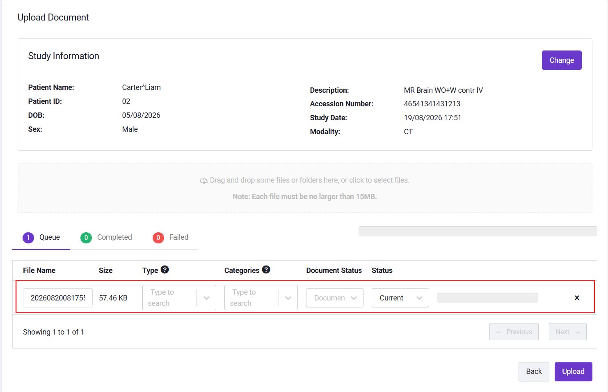Image resolution: width=608 pixels, height=392 pixels.
Task: Open the Document Status dropdown
Action: [335, 298]
